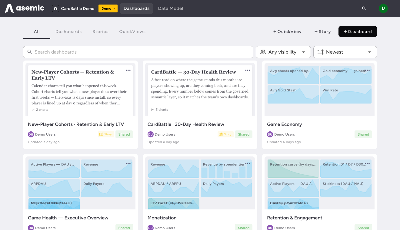The image size is (400, 230).
Task: Open the Any visibility filter dropdown
Action: (x=283, y=52)
